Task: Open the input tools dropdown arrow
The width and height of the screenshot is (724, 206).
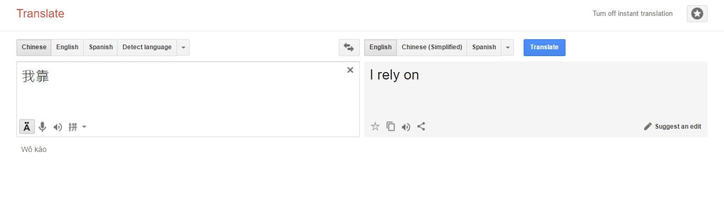Action: 84,127
